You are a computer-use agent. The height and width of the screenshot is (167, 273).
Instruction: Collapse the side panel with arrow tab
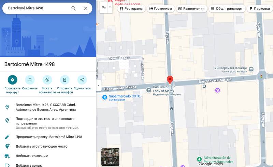(x=99, y=86)
